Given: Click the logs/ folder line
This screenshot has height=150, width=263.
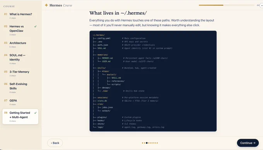Looking at the screenshot, I should pos(100,127).
